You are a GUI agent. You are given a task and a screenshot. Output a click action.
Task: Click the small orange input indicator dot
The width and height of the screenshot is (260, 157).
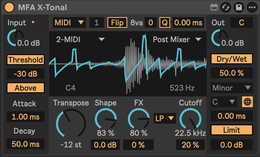[33, 22]
